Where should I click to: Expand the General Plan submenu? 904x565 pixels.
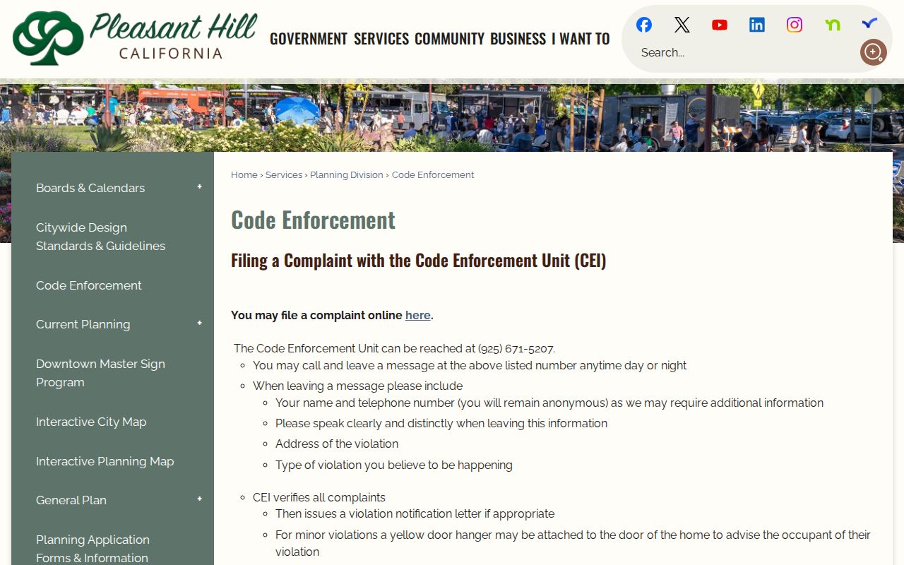pos(199,499)
